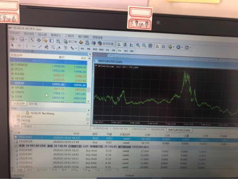Open the Indicators list dropdown icon
Image resolution: width=238 pixels, height=179 pixels.
click(x=171, y=47)
